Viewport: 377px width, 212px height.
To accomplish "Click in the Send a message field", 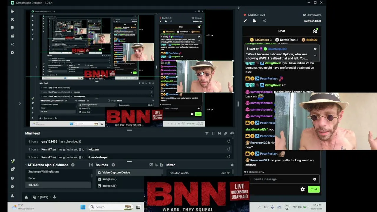I will point(282,179).
